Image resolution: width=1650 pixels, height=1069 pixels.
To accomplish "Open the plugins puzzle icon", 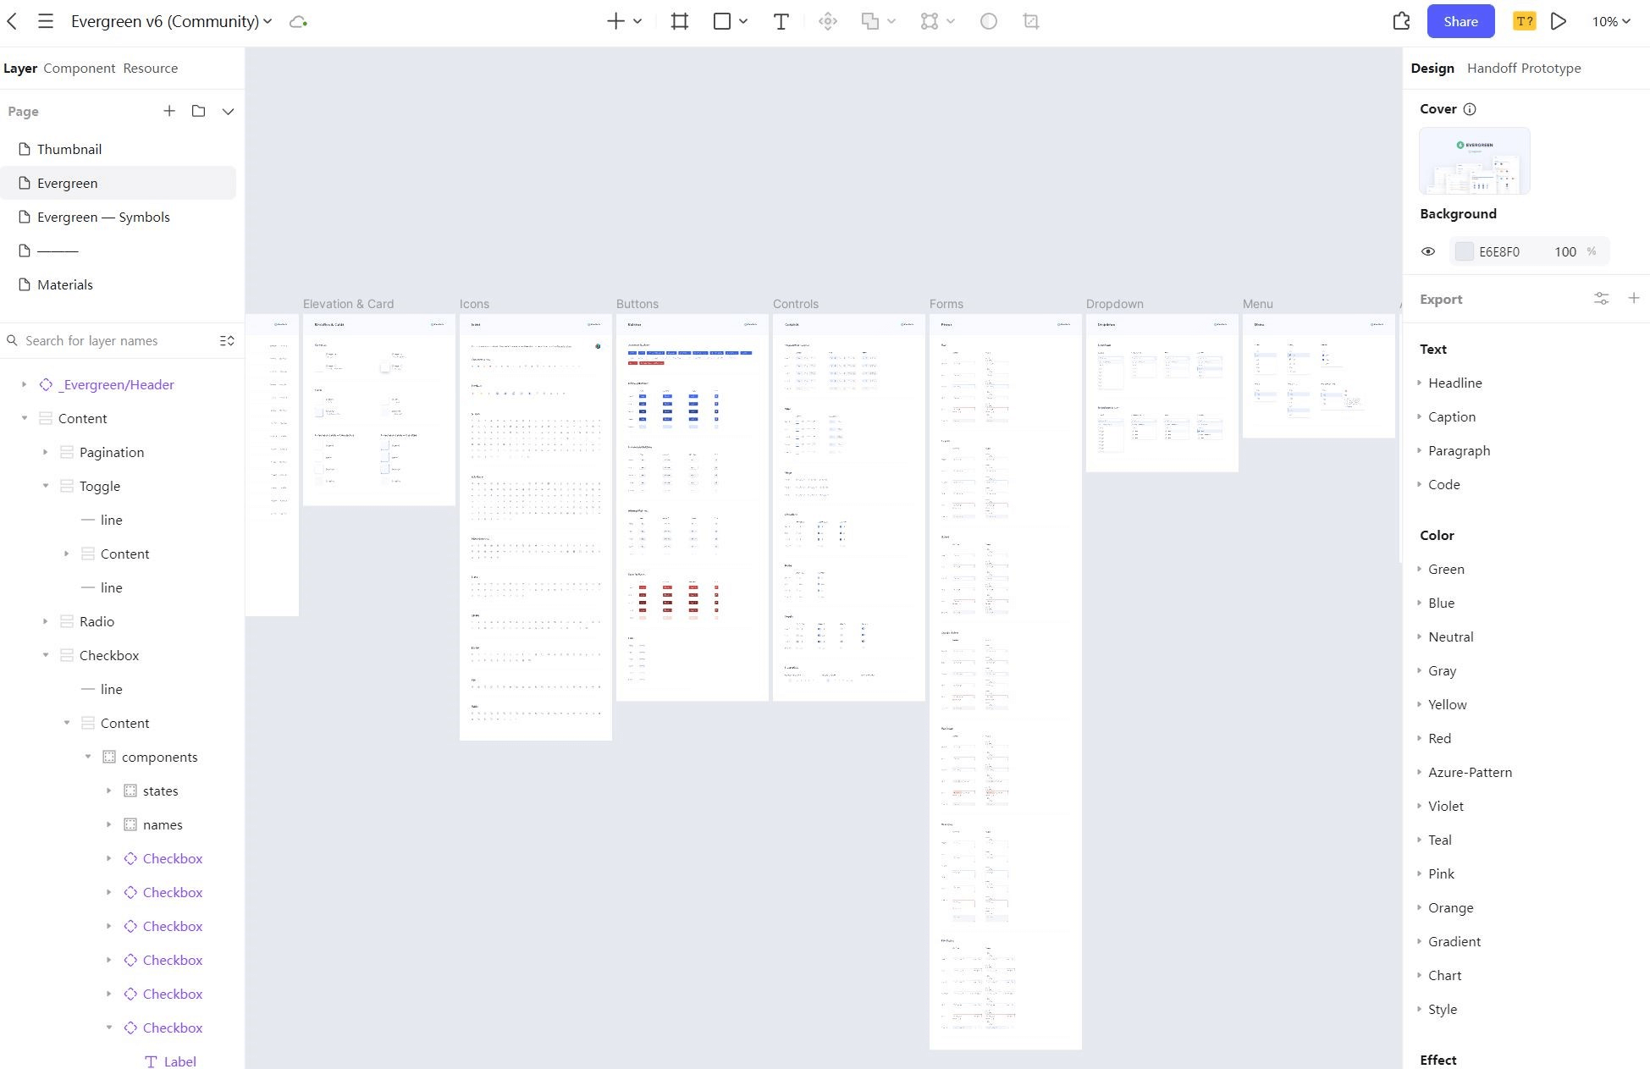I will [1401, 21].
